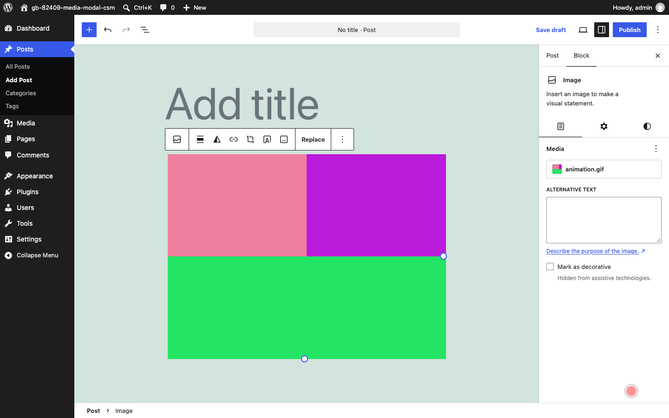This screenshot has height=418, width=669.
Task: Open comments from the admin bar
Action: tap(167, 7)
